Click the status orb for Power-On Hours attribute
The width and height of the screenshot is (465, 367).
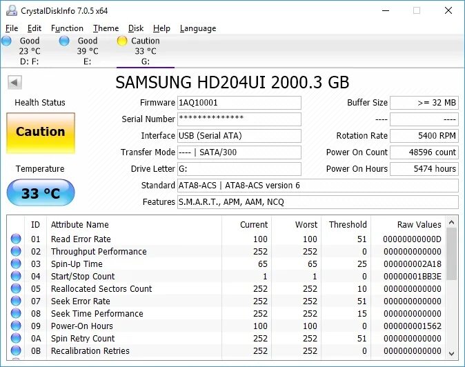point(16,326)
